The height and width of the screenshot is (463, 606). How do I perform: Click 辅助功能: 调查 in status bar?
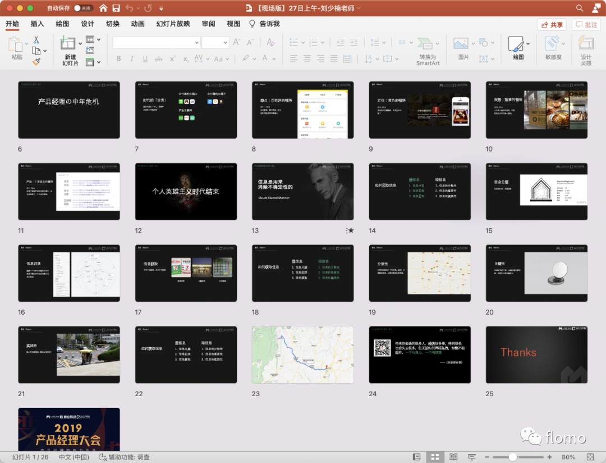click(124, 457)
